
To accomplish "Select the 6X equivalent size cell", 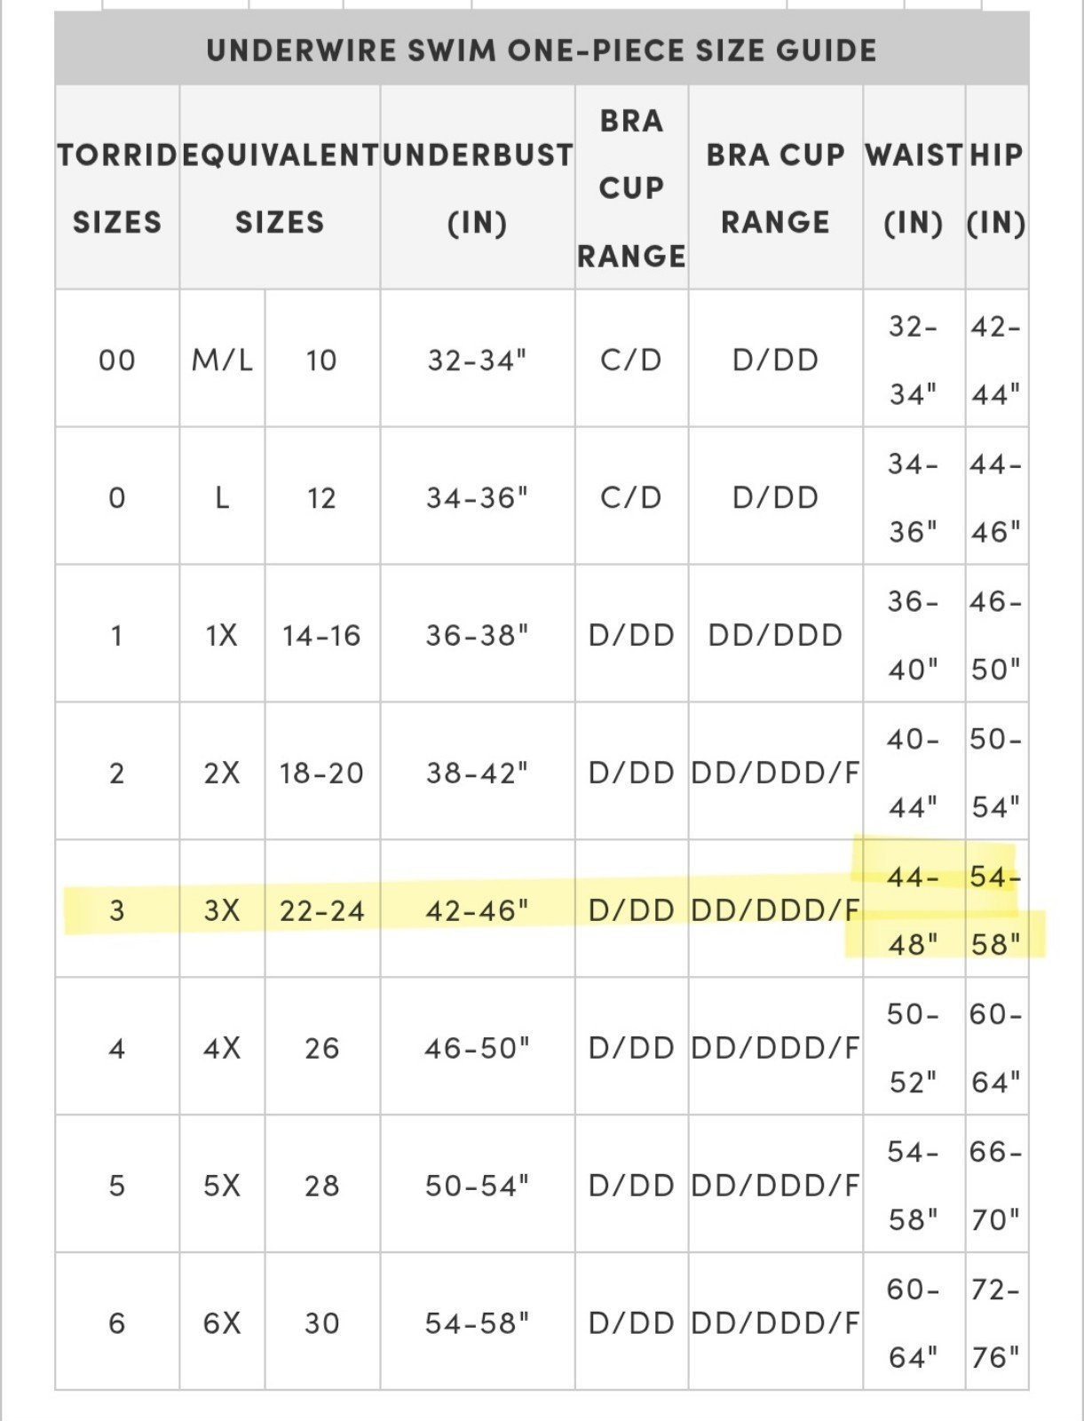I will point(222,1322).
